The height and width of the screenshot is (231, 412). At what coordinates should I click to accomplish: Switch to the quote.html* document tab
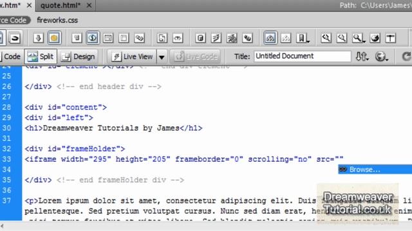click(x=61, y=5)
